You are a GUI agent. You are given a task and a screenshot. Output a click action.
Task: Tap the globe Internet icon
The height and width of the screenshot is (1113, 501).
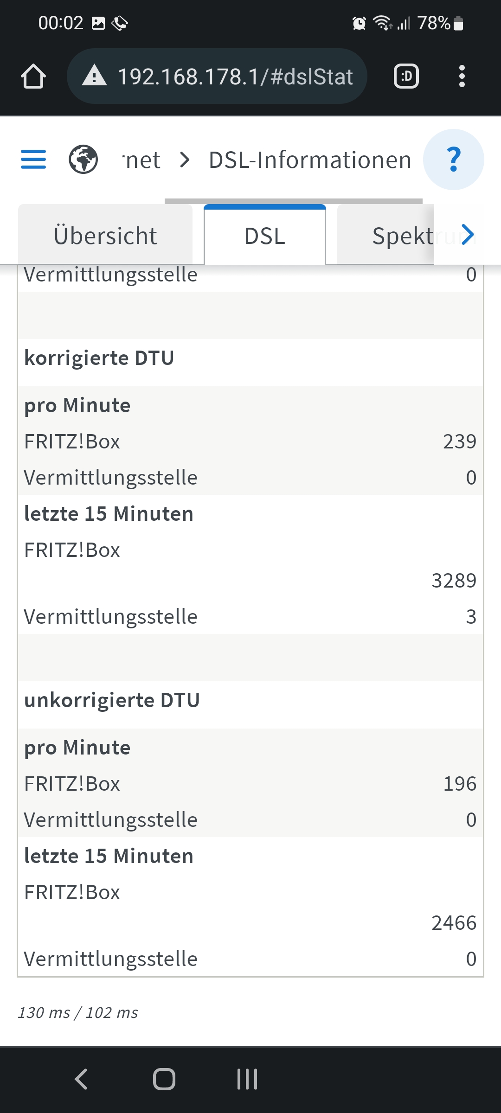pyautogui.click(x=83, y=160)
